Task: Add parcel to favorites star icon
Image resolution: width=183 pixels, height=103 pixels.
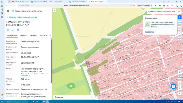Action: pos(13,30)
